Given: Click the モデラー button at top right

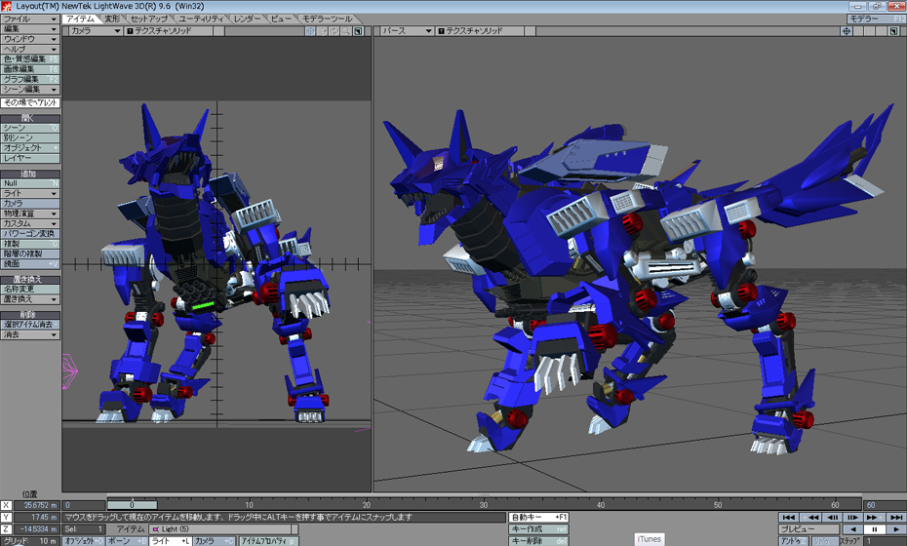Looking at the screenshot, I should tap(877, 19).
